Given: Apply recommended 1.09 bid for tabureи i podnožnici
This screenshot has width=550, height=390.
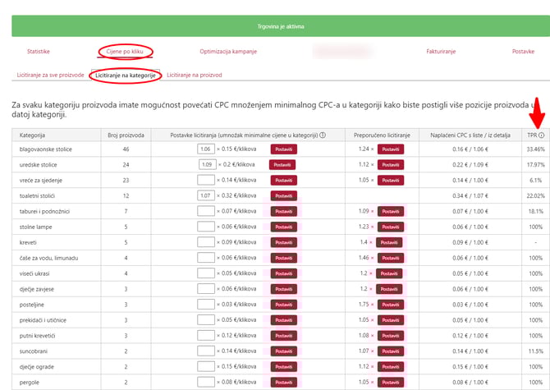Looking at the screenshot, I should pyautogui.click(x=390, y=211).
